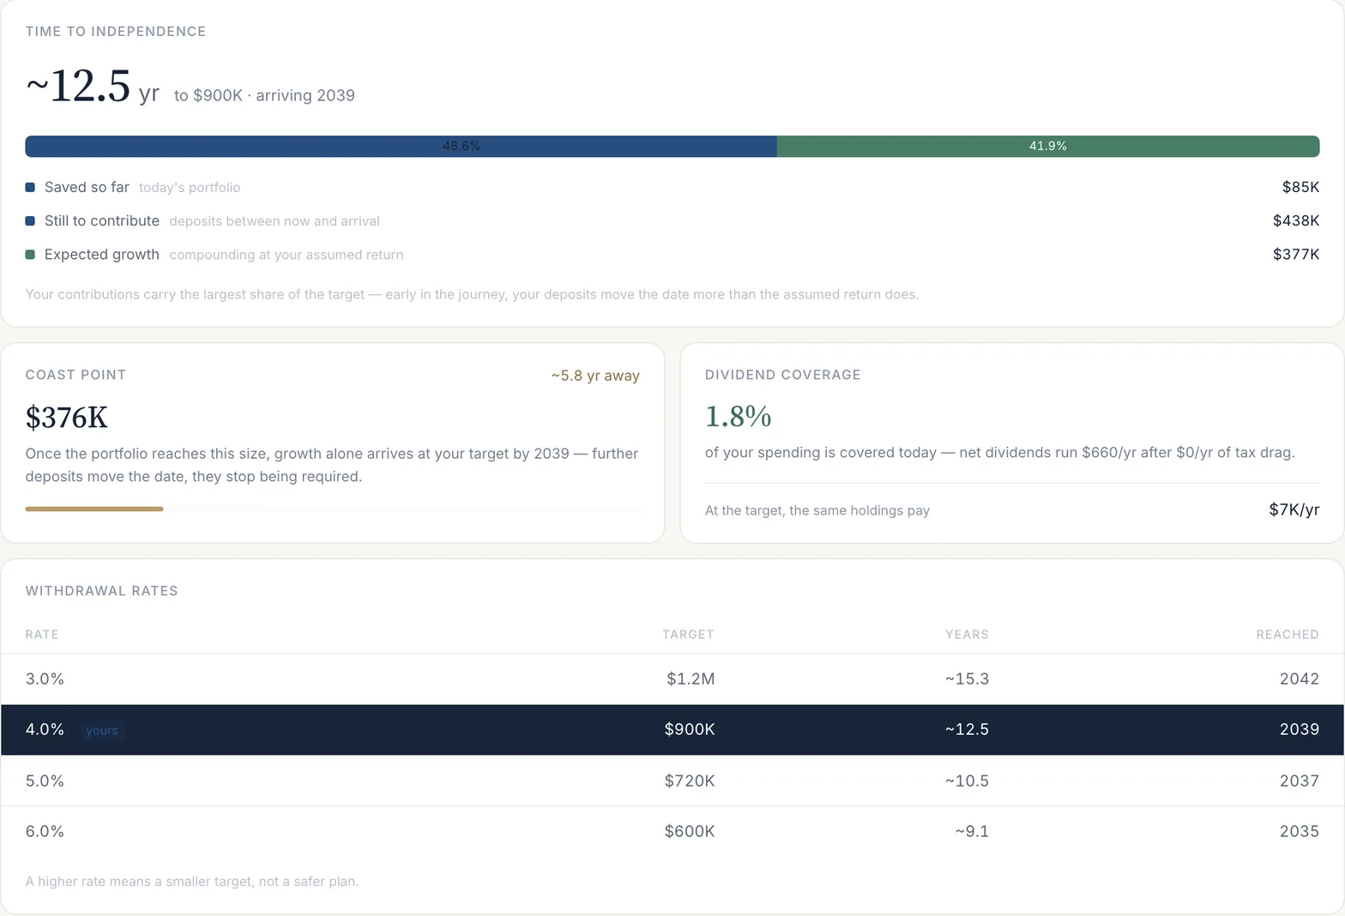Click the "DIVIDEND COVERAGE" card heading

tap(782, 375)
